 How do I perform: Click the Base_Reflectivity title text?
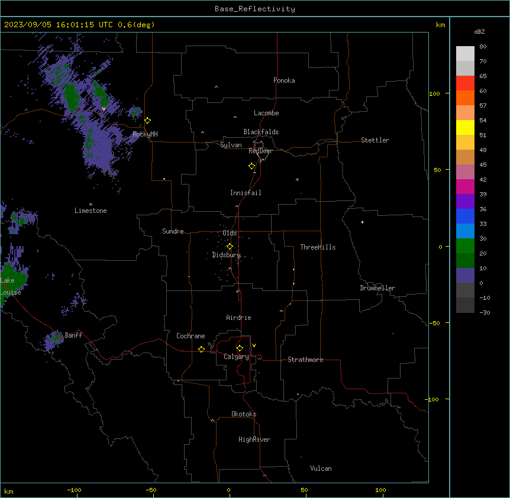pos(255,9)
